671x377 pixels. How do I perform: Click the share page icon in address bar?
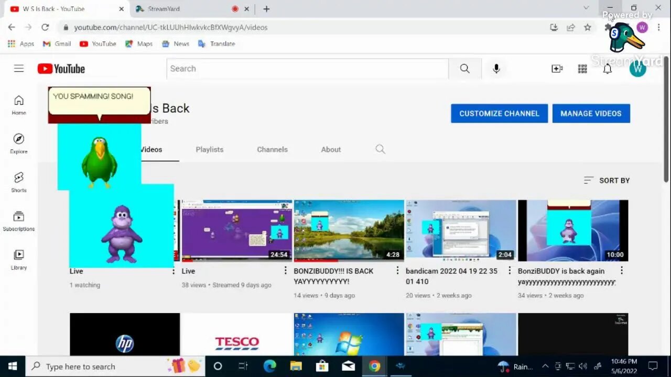[x=571, y=27]
